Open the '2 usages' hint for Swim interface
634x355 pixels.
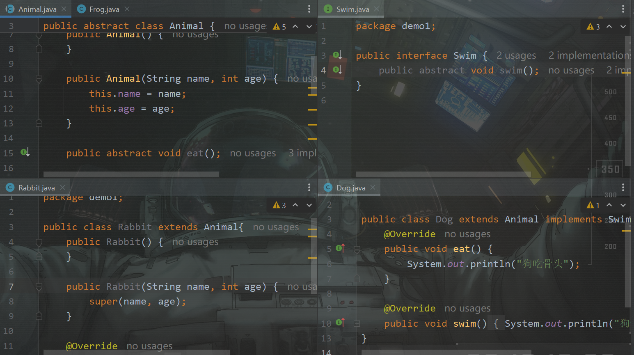point(516,55)
